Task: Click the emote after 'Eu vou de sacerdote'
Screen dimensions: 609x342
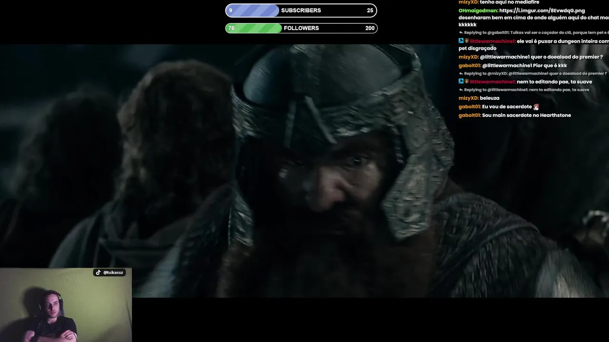Action: click(536, 107)
